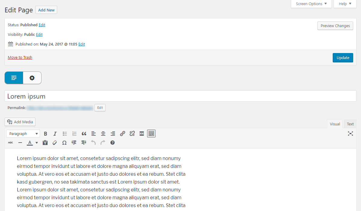Open the Paragraph format dropdown
Image resolution: width=361 pixels, height=211 pixels.
coord(23,134)
